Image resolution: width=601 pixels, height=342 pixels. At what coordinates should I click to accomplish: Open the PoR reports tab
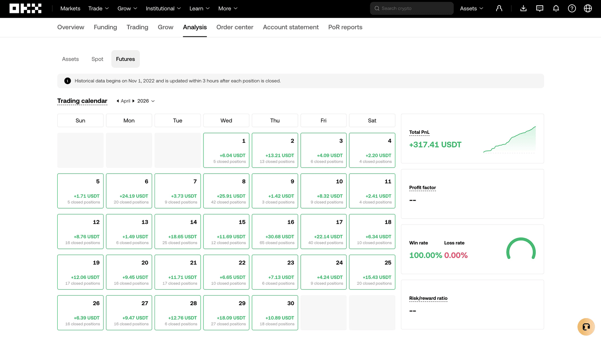pyautogui.click(x=345, y=27)
